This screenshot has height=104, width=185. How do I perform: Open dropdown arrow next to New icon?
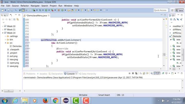pyautogui.click(x=5, y=10)
